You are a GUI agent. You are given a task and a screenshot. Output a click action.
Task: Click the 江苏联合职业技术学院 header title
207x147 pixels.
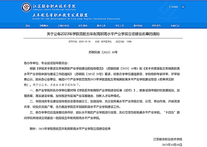tap(54, 6)
